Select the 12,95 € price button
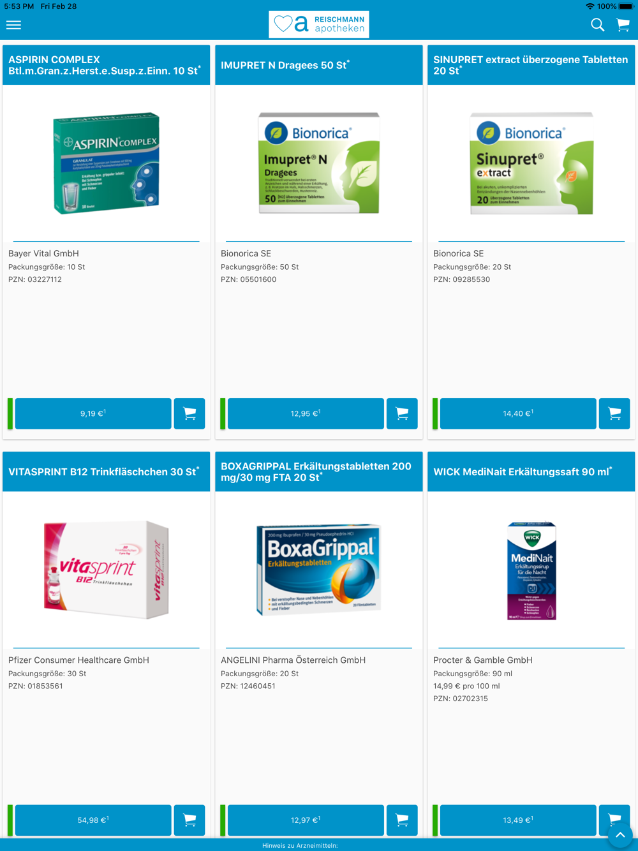The image size is (638, 851). 306,413
